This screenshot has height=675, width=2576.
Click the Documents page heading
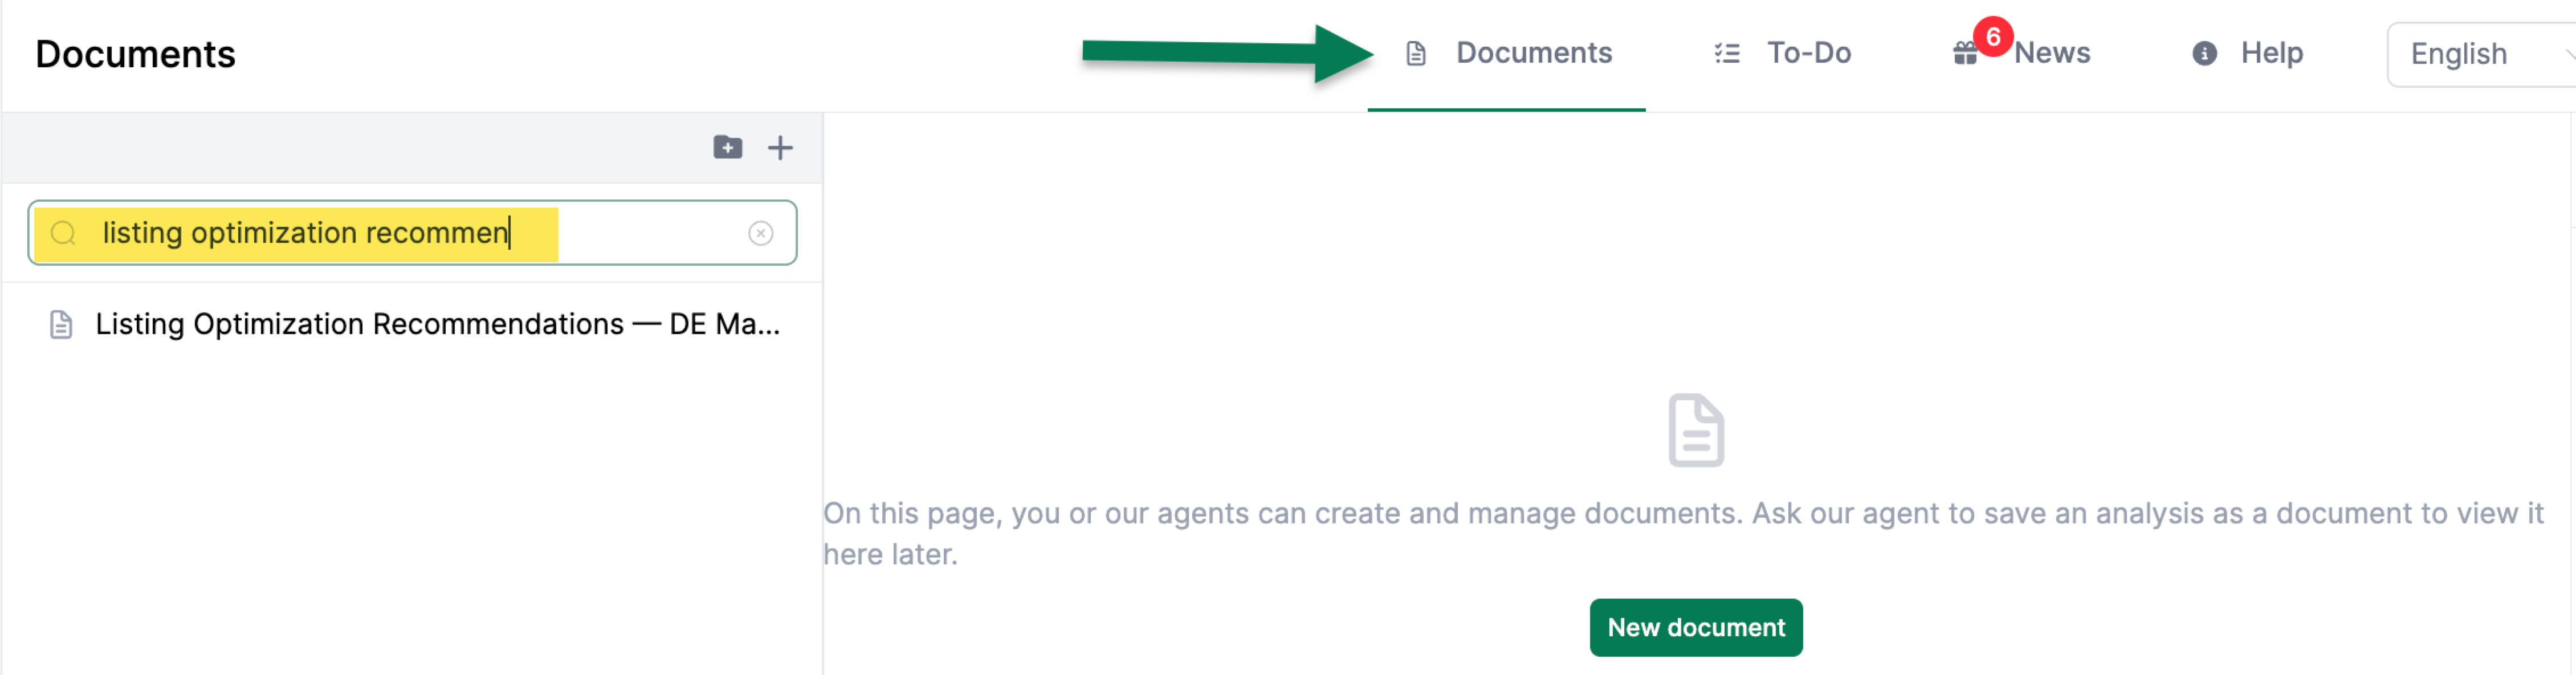tap(135, 54)
